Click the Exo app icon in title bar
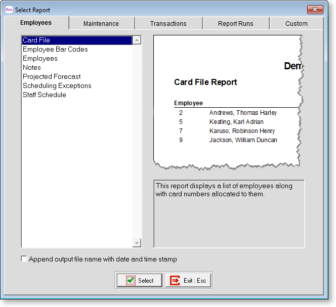The width and height of the screenshot is (336, 307). [9, 10]
